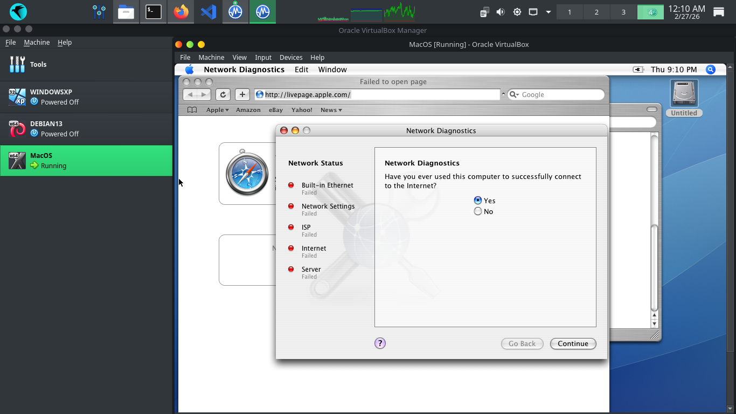Click the Network Diagnostics help question mark
Viewport: 736px width, 414px height.
click(x=380, y=343)
